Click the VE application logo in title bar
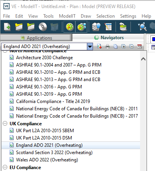Viewport: 155px width, 171px height. click(7, 6)
